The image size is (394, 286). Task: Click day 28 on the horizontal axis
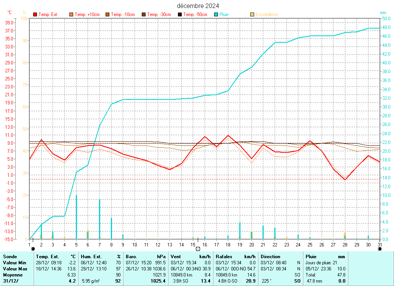coord(345,244)
